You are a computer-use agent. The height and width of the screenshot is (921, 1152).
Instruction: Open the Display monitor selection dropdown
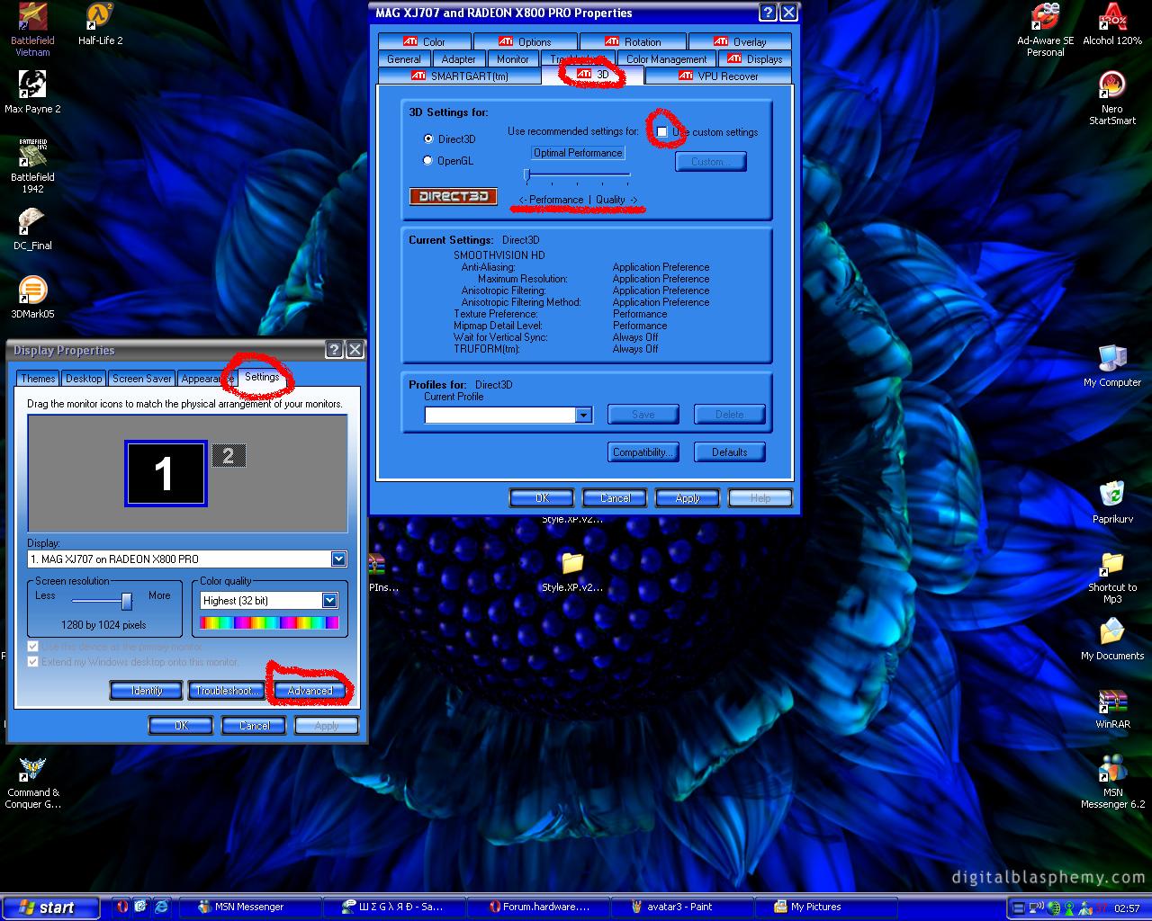(x=338, y=559)
